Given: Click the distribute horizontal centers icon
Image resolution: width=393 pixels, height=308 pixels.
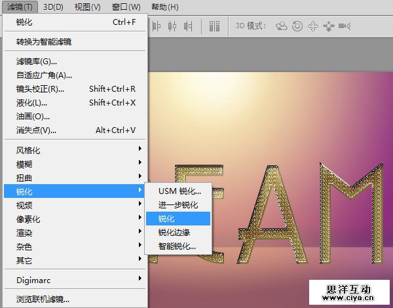Looking at the screenshot, I should [x=172, y=26].
